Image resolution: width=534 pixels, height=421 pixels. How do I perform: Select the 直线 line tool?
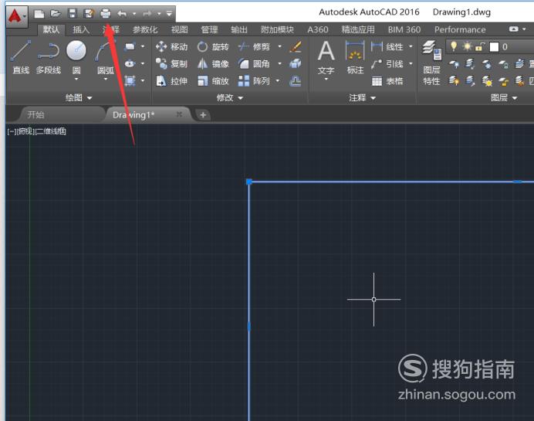(x=21, y=57)
